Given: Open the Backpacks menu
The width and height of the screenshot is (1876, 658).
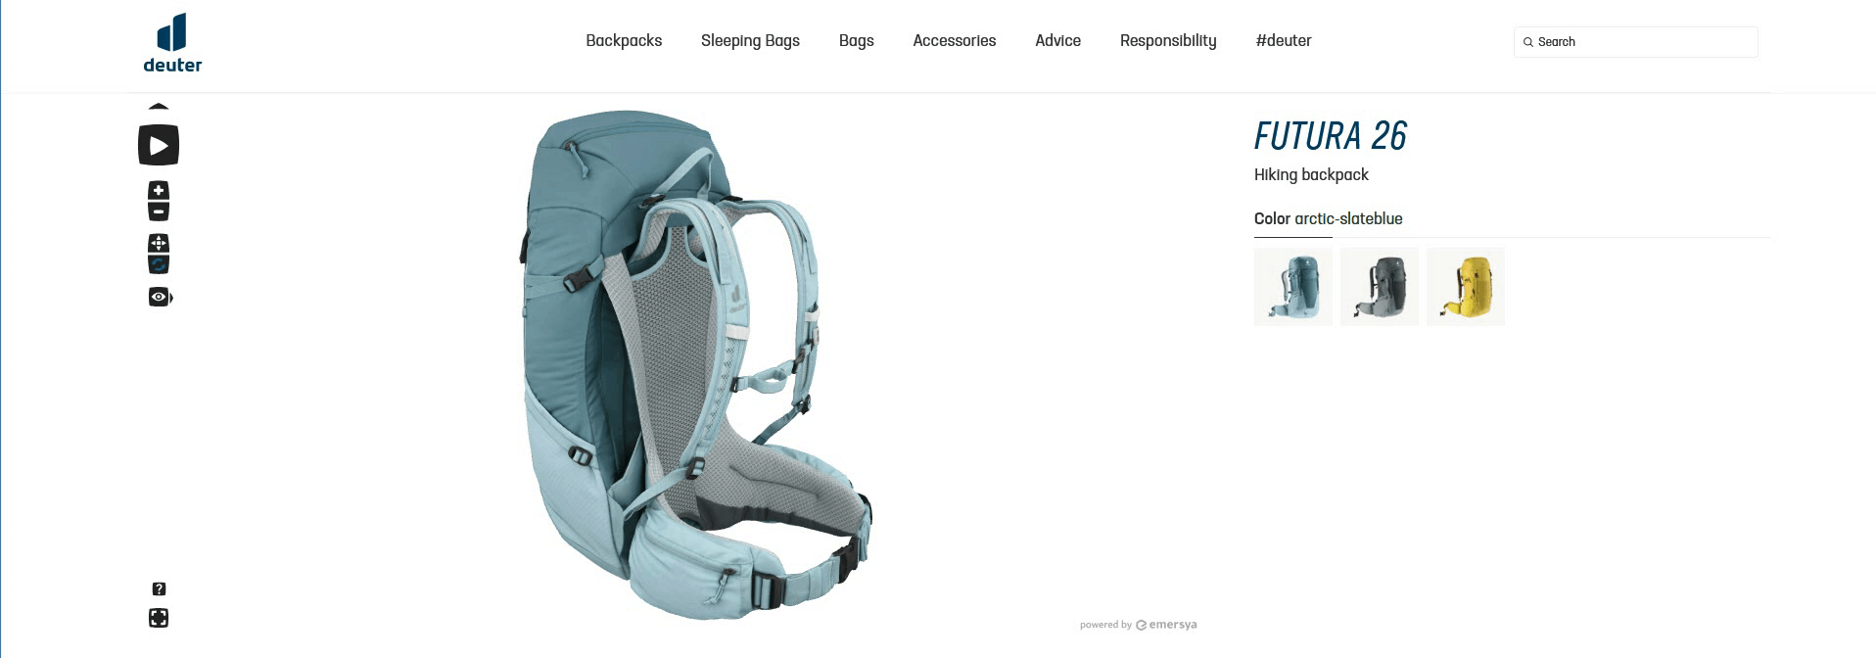Looking at the screenshot, I should click(x=624, y=40).
